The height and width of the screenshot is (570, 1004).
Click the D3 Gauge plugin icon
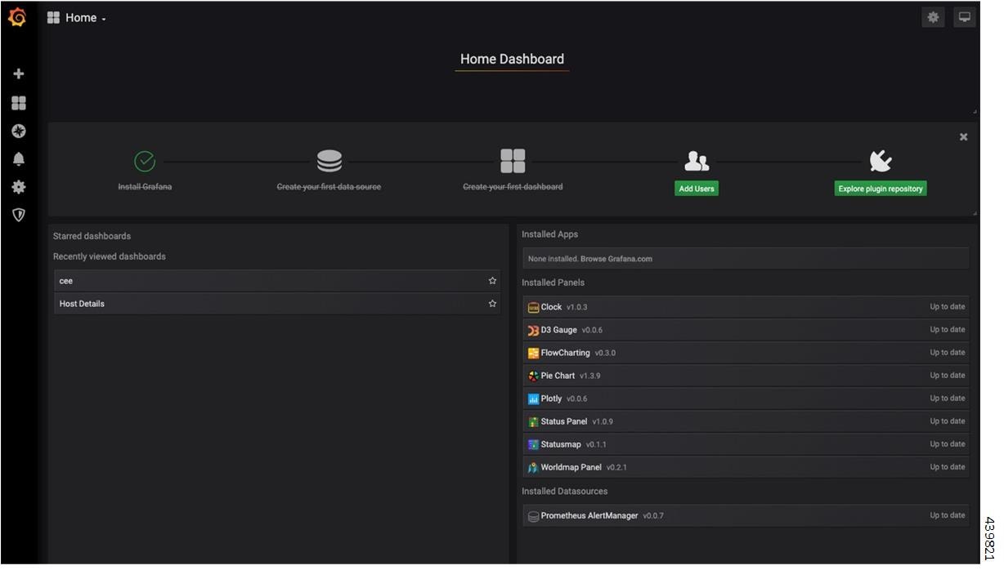pyautogui.click(x=533, y=330)
